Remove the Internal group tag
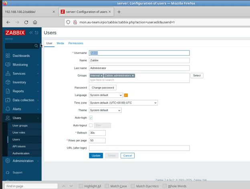 [102, 75]
